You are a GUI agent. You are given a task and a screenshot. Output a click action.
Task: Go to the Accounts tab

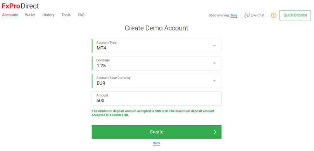10,15
